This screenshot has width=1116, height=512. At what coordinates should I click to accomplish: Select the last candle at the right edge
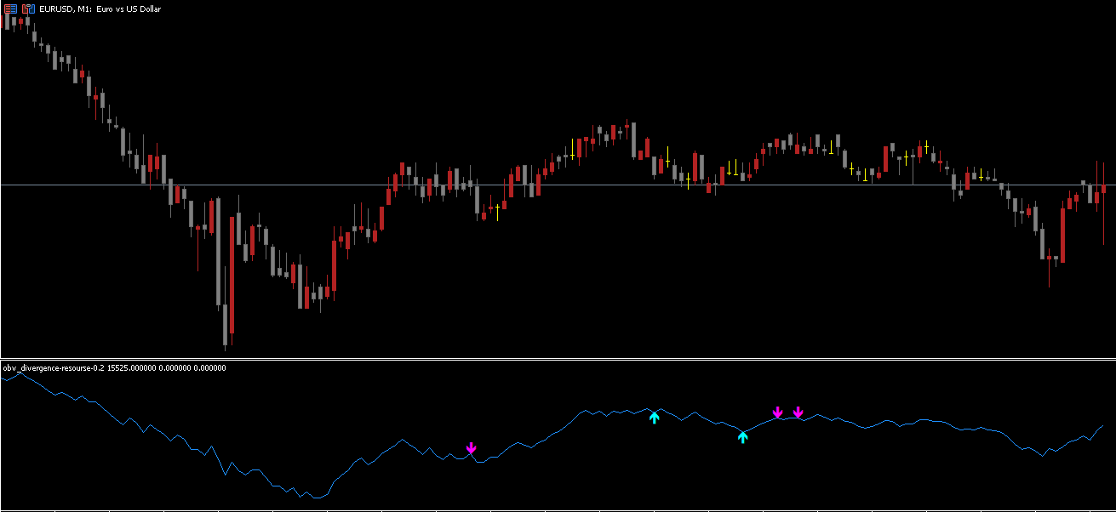1103,189
